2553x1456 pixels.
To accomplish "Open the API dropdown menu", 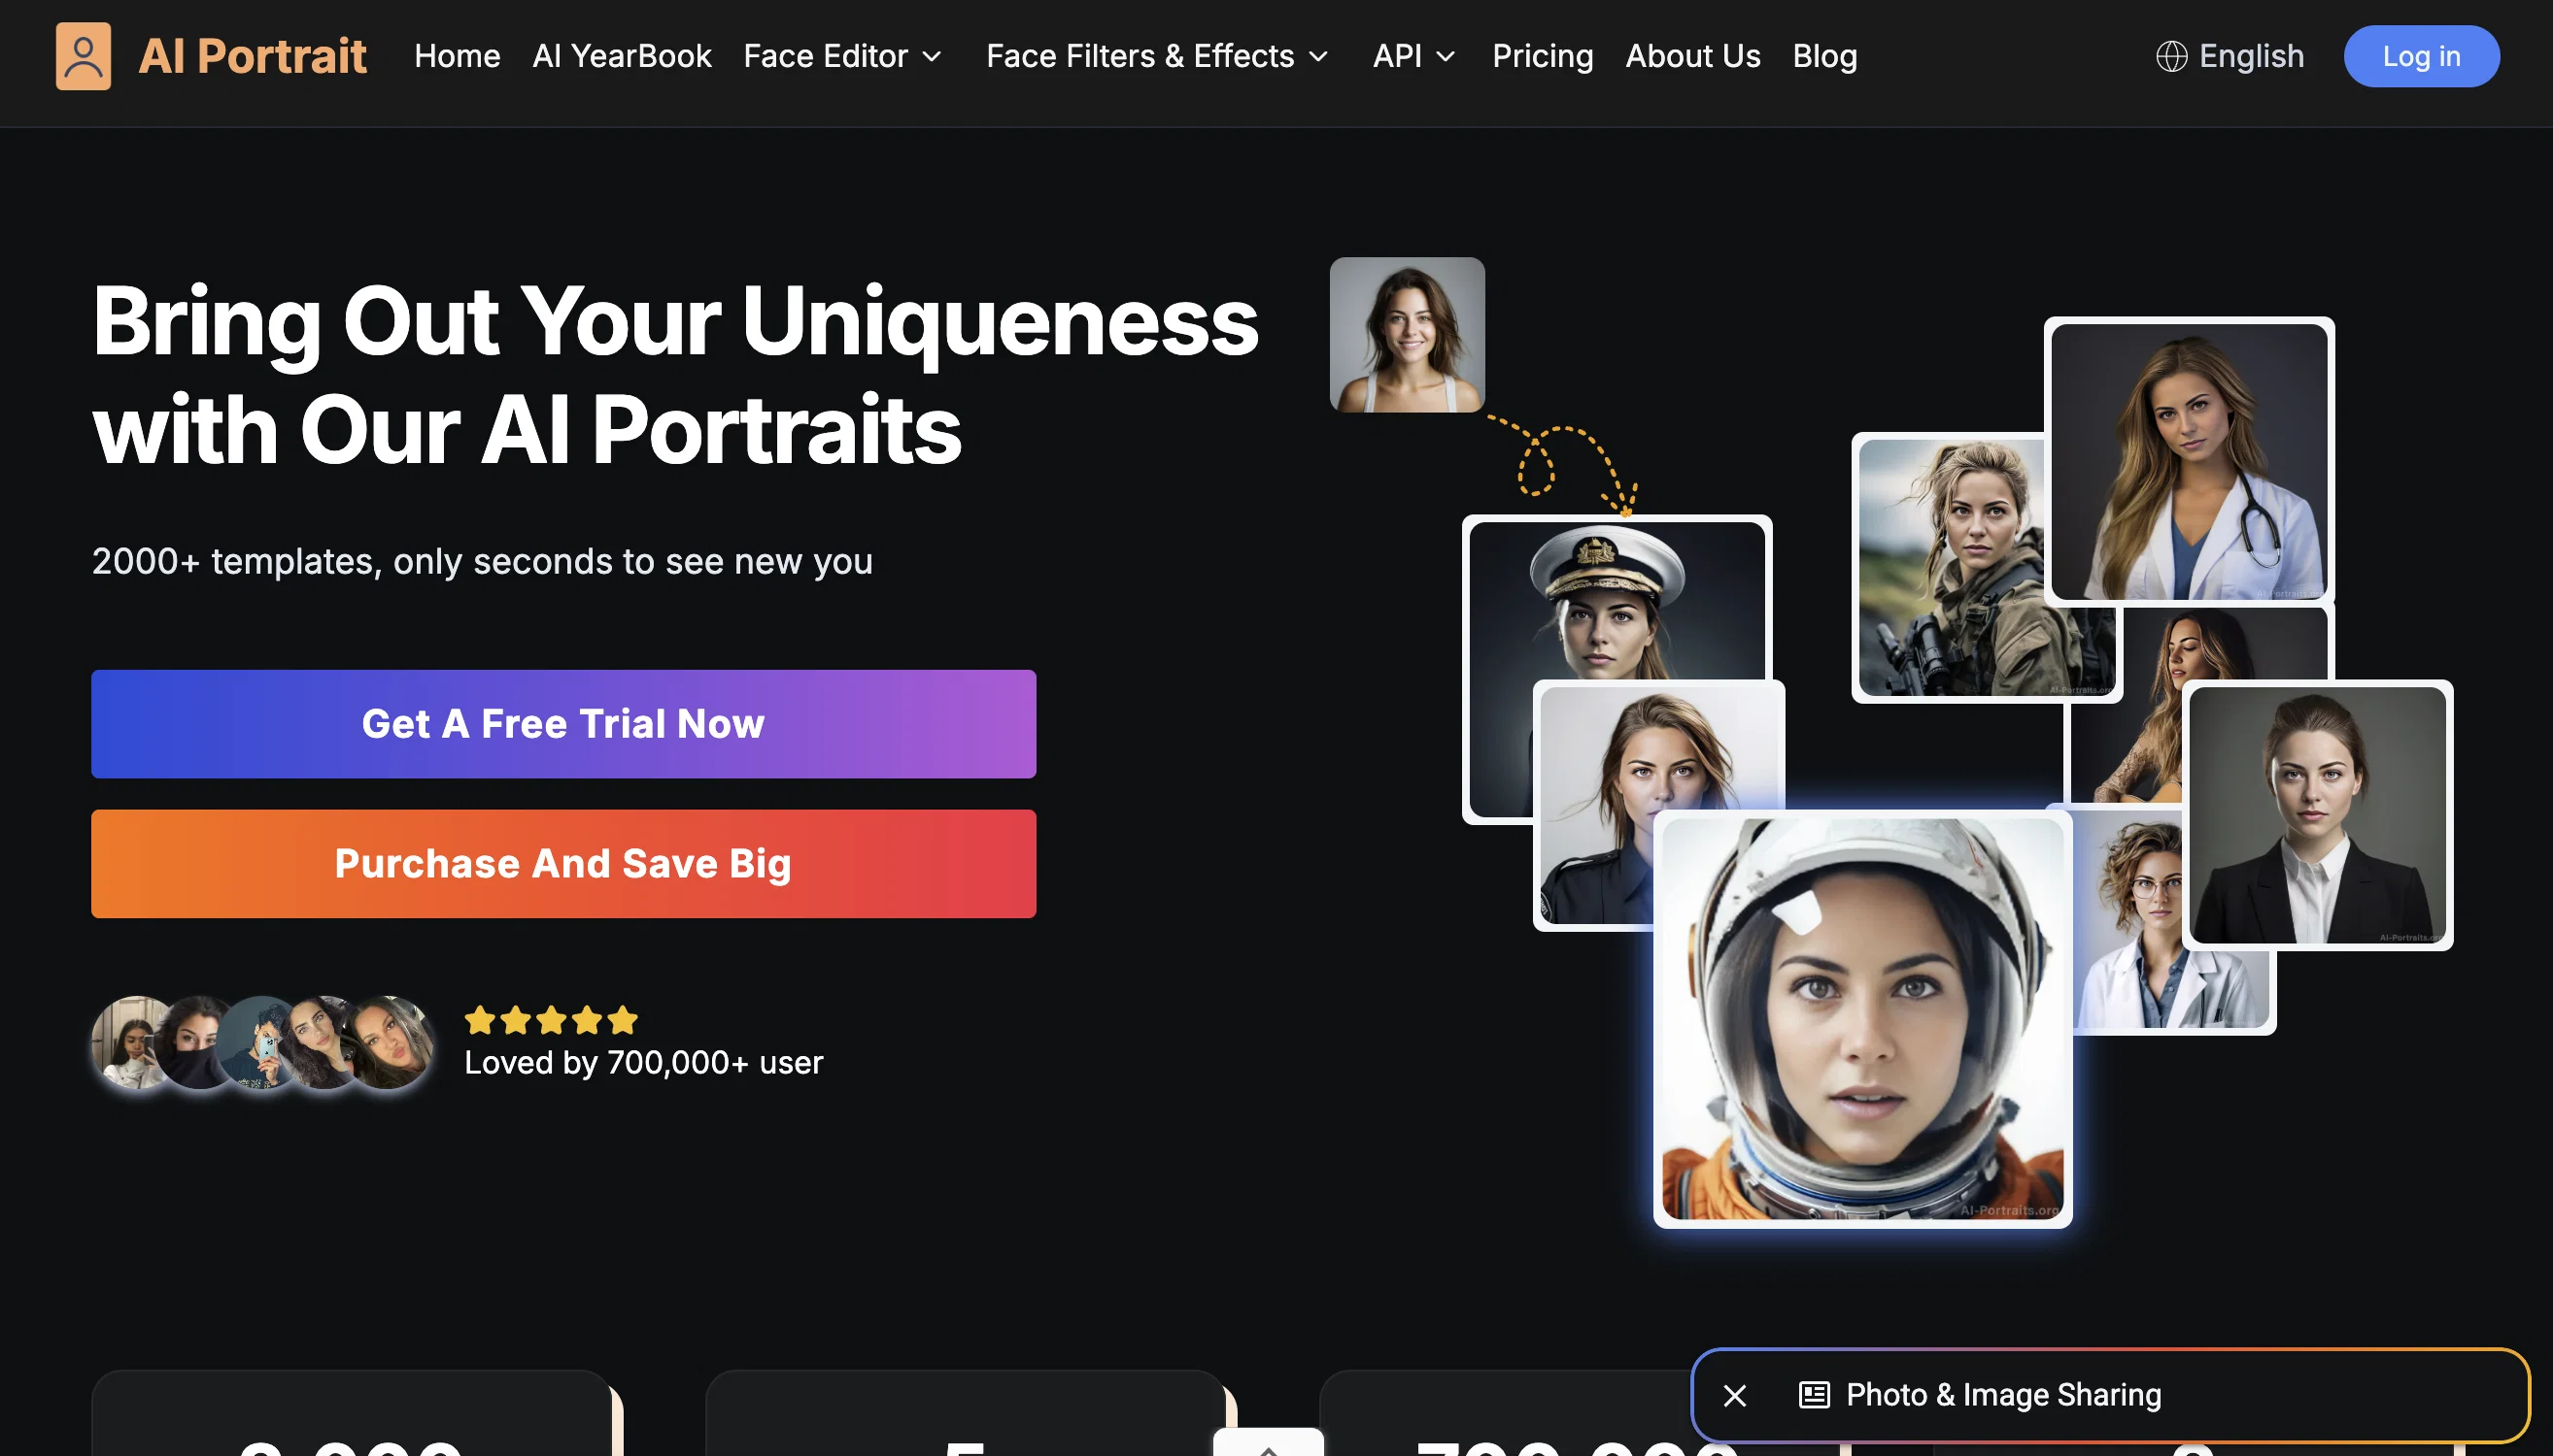I will pyautogui.click(x=1413, y=56).
